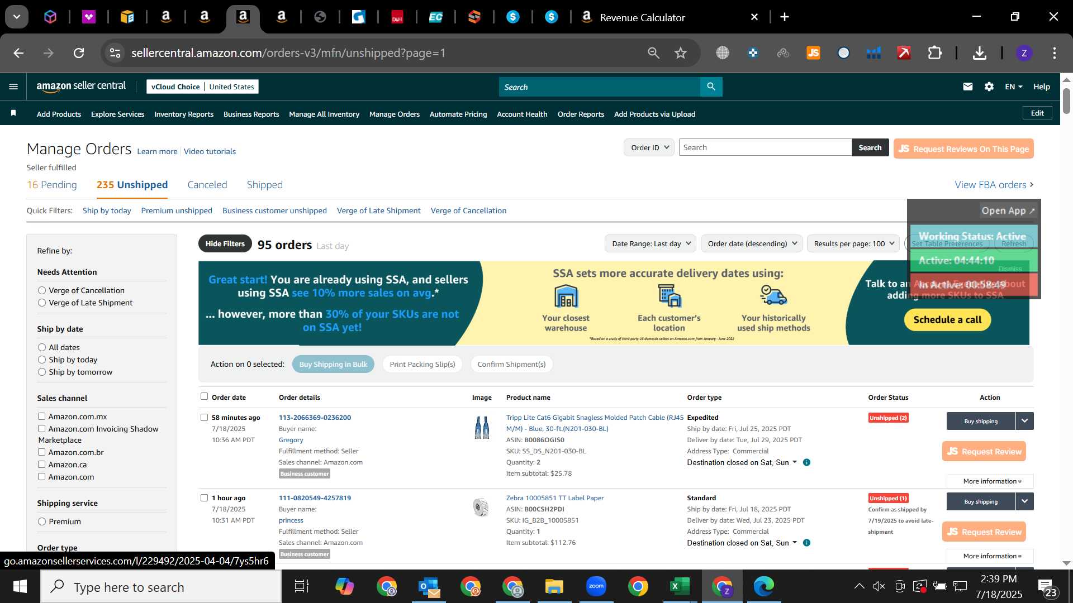Tick checkbox for order 113-2066369-0236200
Screen dimensions: 1073x603
click(x=204, y=417)
